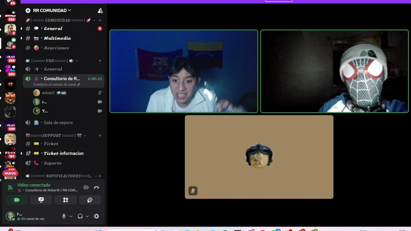The width and height of the screenshot is (411, 231).
Task: Open the SWISS server with 526 badge
Action: 10,15
